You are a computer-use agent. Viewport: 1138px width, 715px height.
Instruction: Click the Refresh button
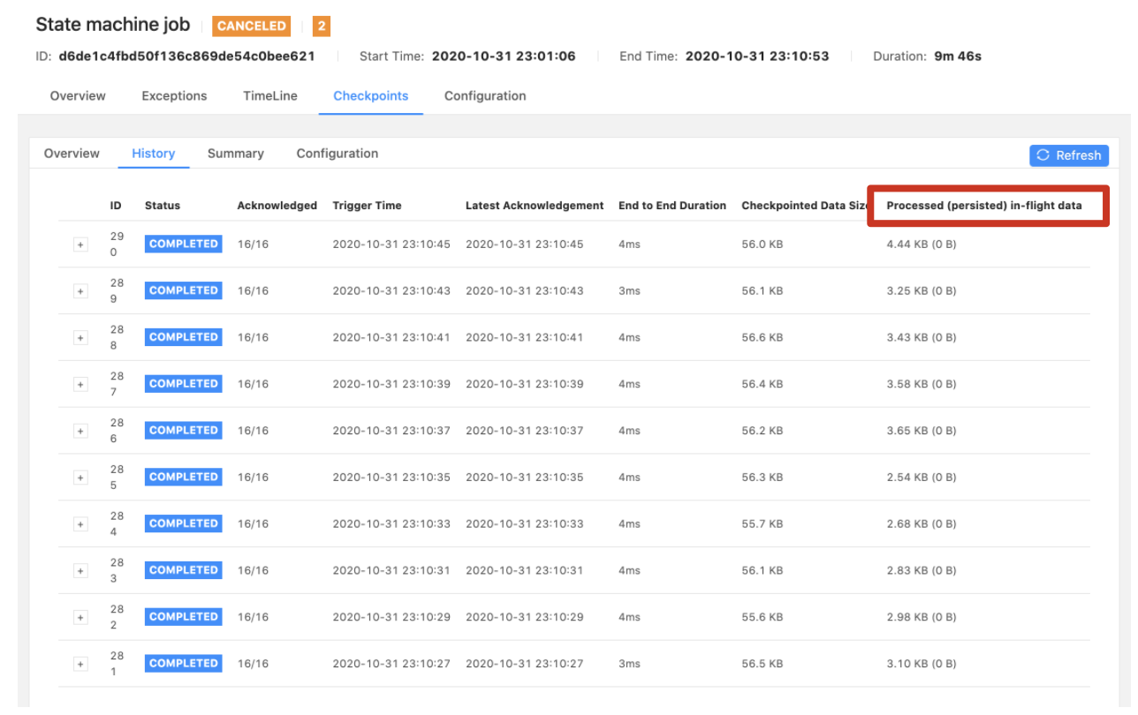pos(1069,155)
